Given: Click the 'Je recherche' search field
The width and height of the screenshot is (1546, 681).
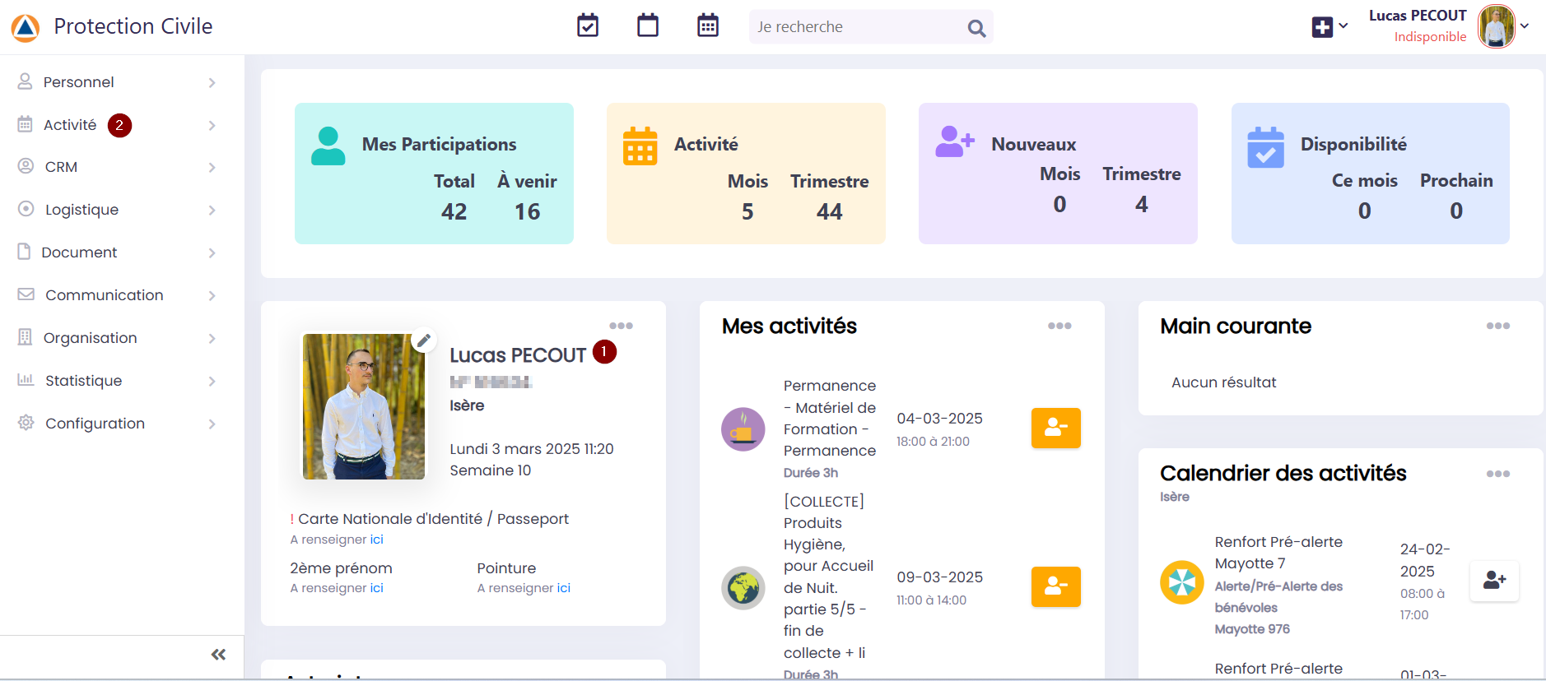Looking at the screenshot, I should [x=856, y=27].
